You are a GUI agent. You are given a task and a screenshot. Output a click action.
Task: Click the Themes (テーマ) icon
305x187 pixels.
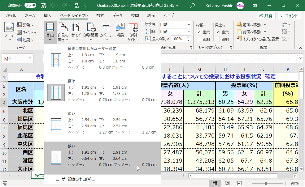[x=9, y=31]
